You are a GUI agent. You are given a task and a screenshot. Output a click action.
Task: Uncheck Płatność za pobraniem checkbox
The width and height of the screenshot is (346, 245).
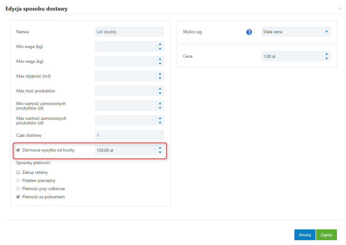pyautogui.click(x=18, y=197)
